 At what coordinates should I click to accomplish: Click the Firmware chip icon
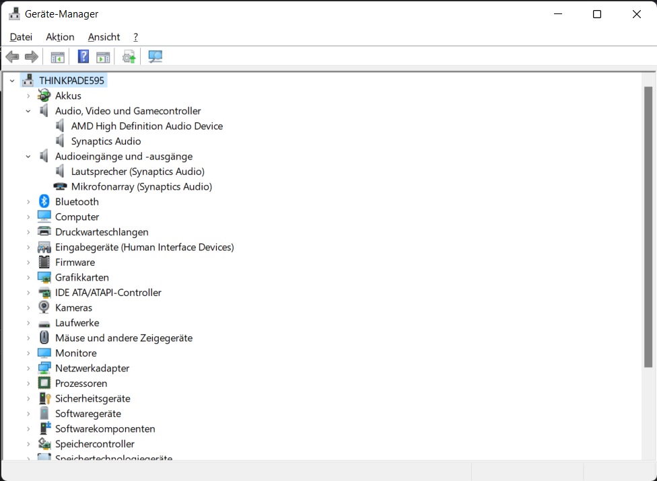pos(44,262)
